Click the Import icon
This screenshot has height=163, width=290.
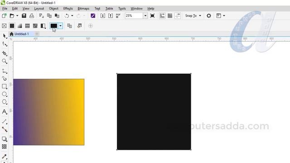click(x=103, y=16)
